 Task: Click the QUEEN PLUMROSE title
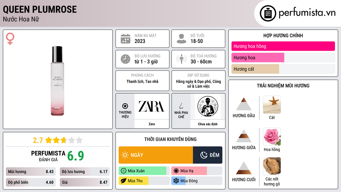[40, 9]
